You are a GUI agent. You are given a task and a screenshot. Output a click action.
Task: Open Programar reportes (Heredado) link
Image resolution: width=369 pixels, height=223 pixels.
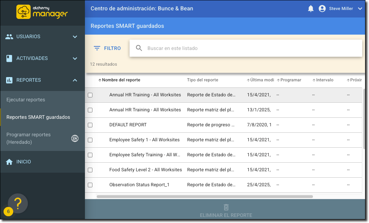(x=29, y=138)
